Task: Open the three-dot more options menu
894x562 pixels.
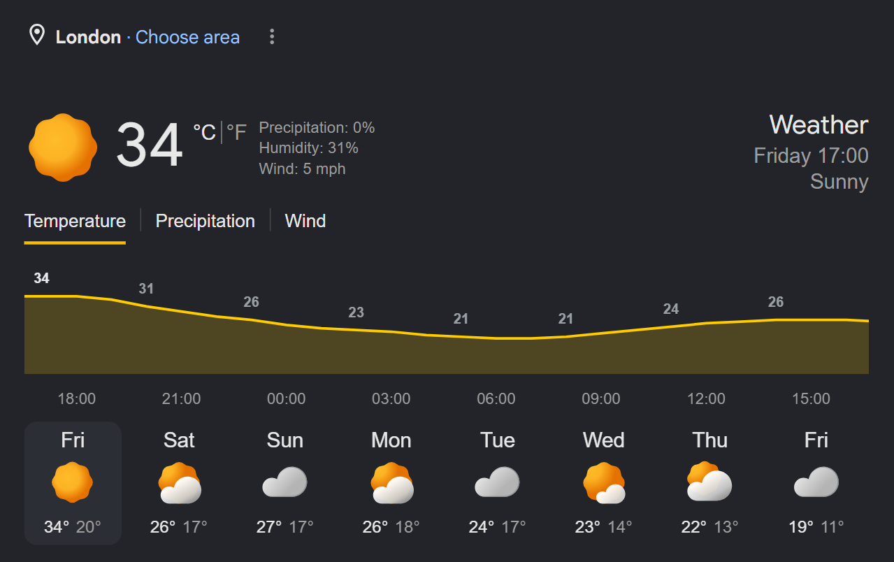Action: (272, 37)
